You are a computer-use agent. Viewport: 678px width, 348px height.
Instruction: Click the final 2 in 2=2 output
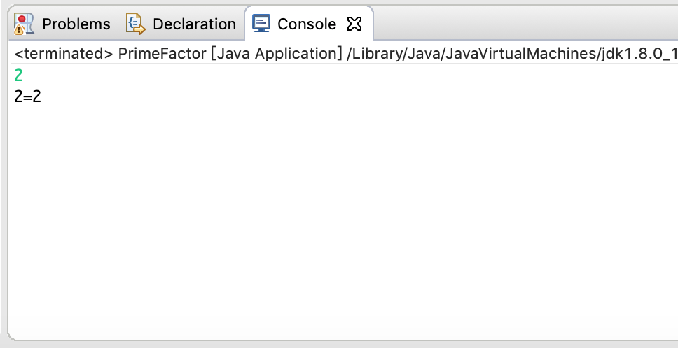[x=36, y=96]
